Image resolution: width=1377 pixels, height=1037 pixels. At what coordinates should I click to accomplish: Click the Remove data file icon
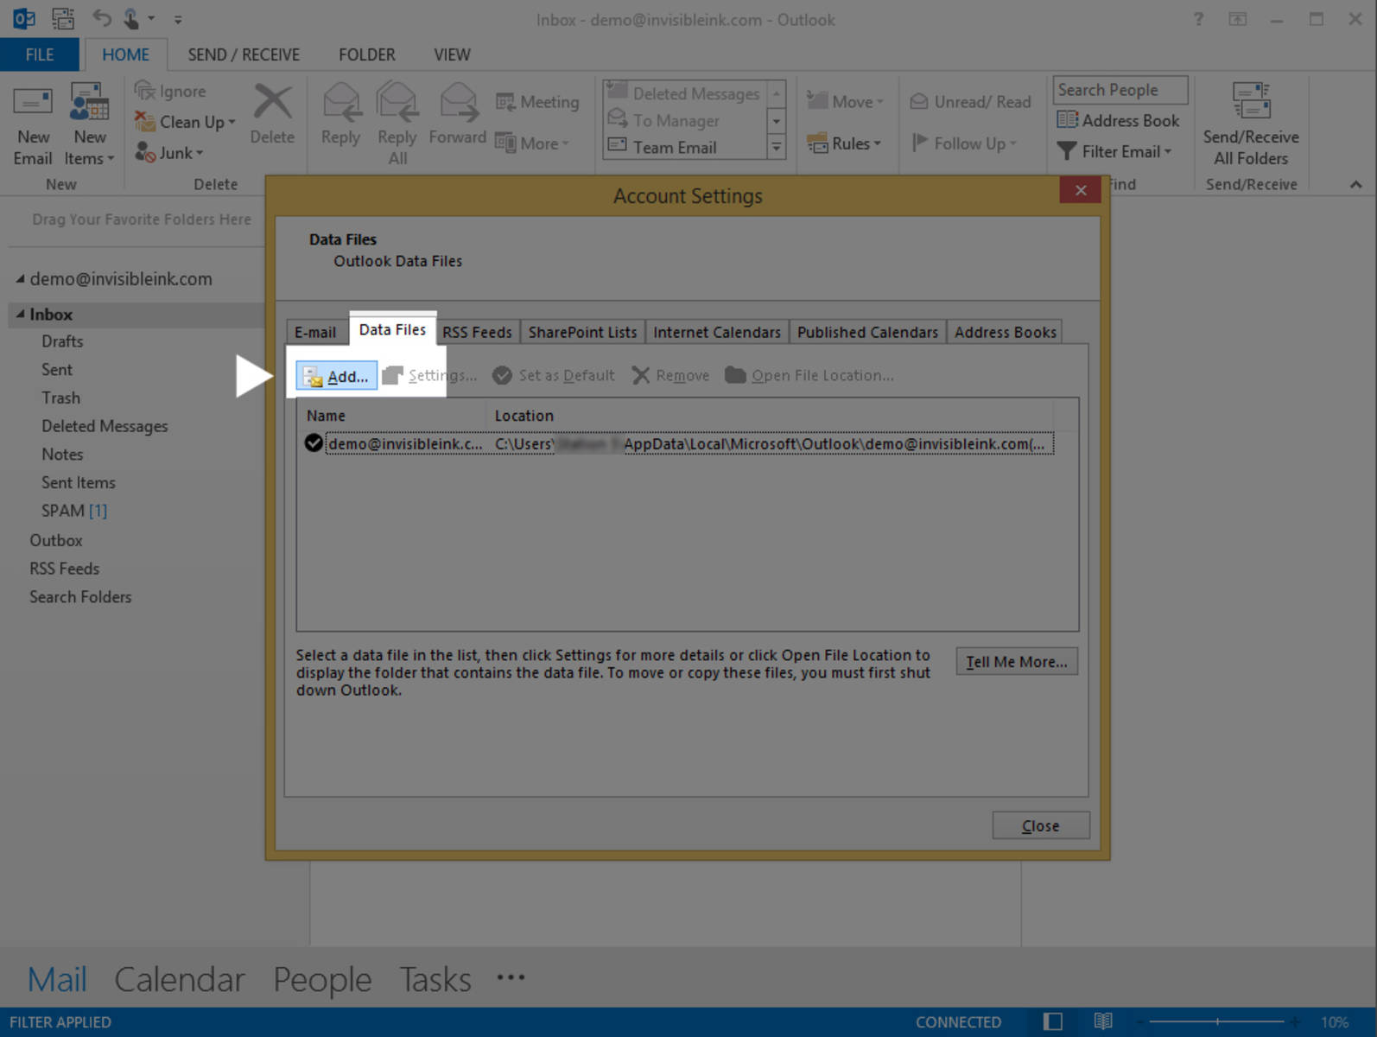tap(640, 375)
